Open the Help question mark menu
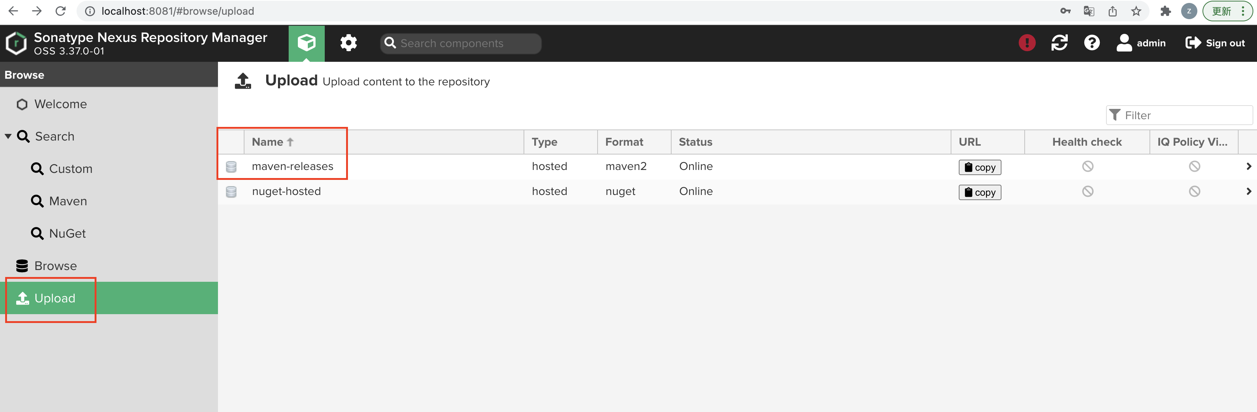1257x412 pixels. 1092,43
